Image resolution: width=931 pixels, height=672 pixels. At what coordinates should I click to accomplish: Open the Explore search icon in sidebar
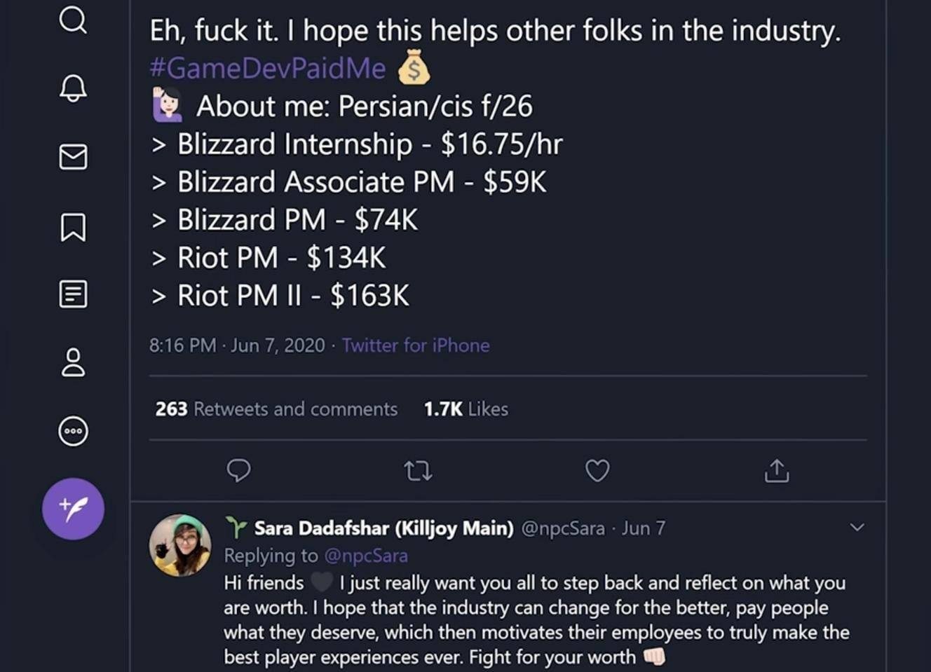(x=73, y=20)
